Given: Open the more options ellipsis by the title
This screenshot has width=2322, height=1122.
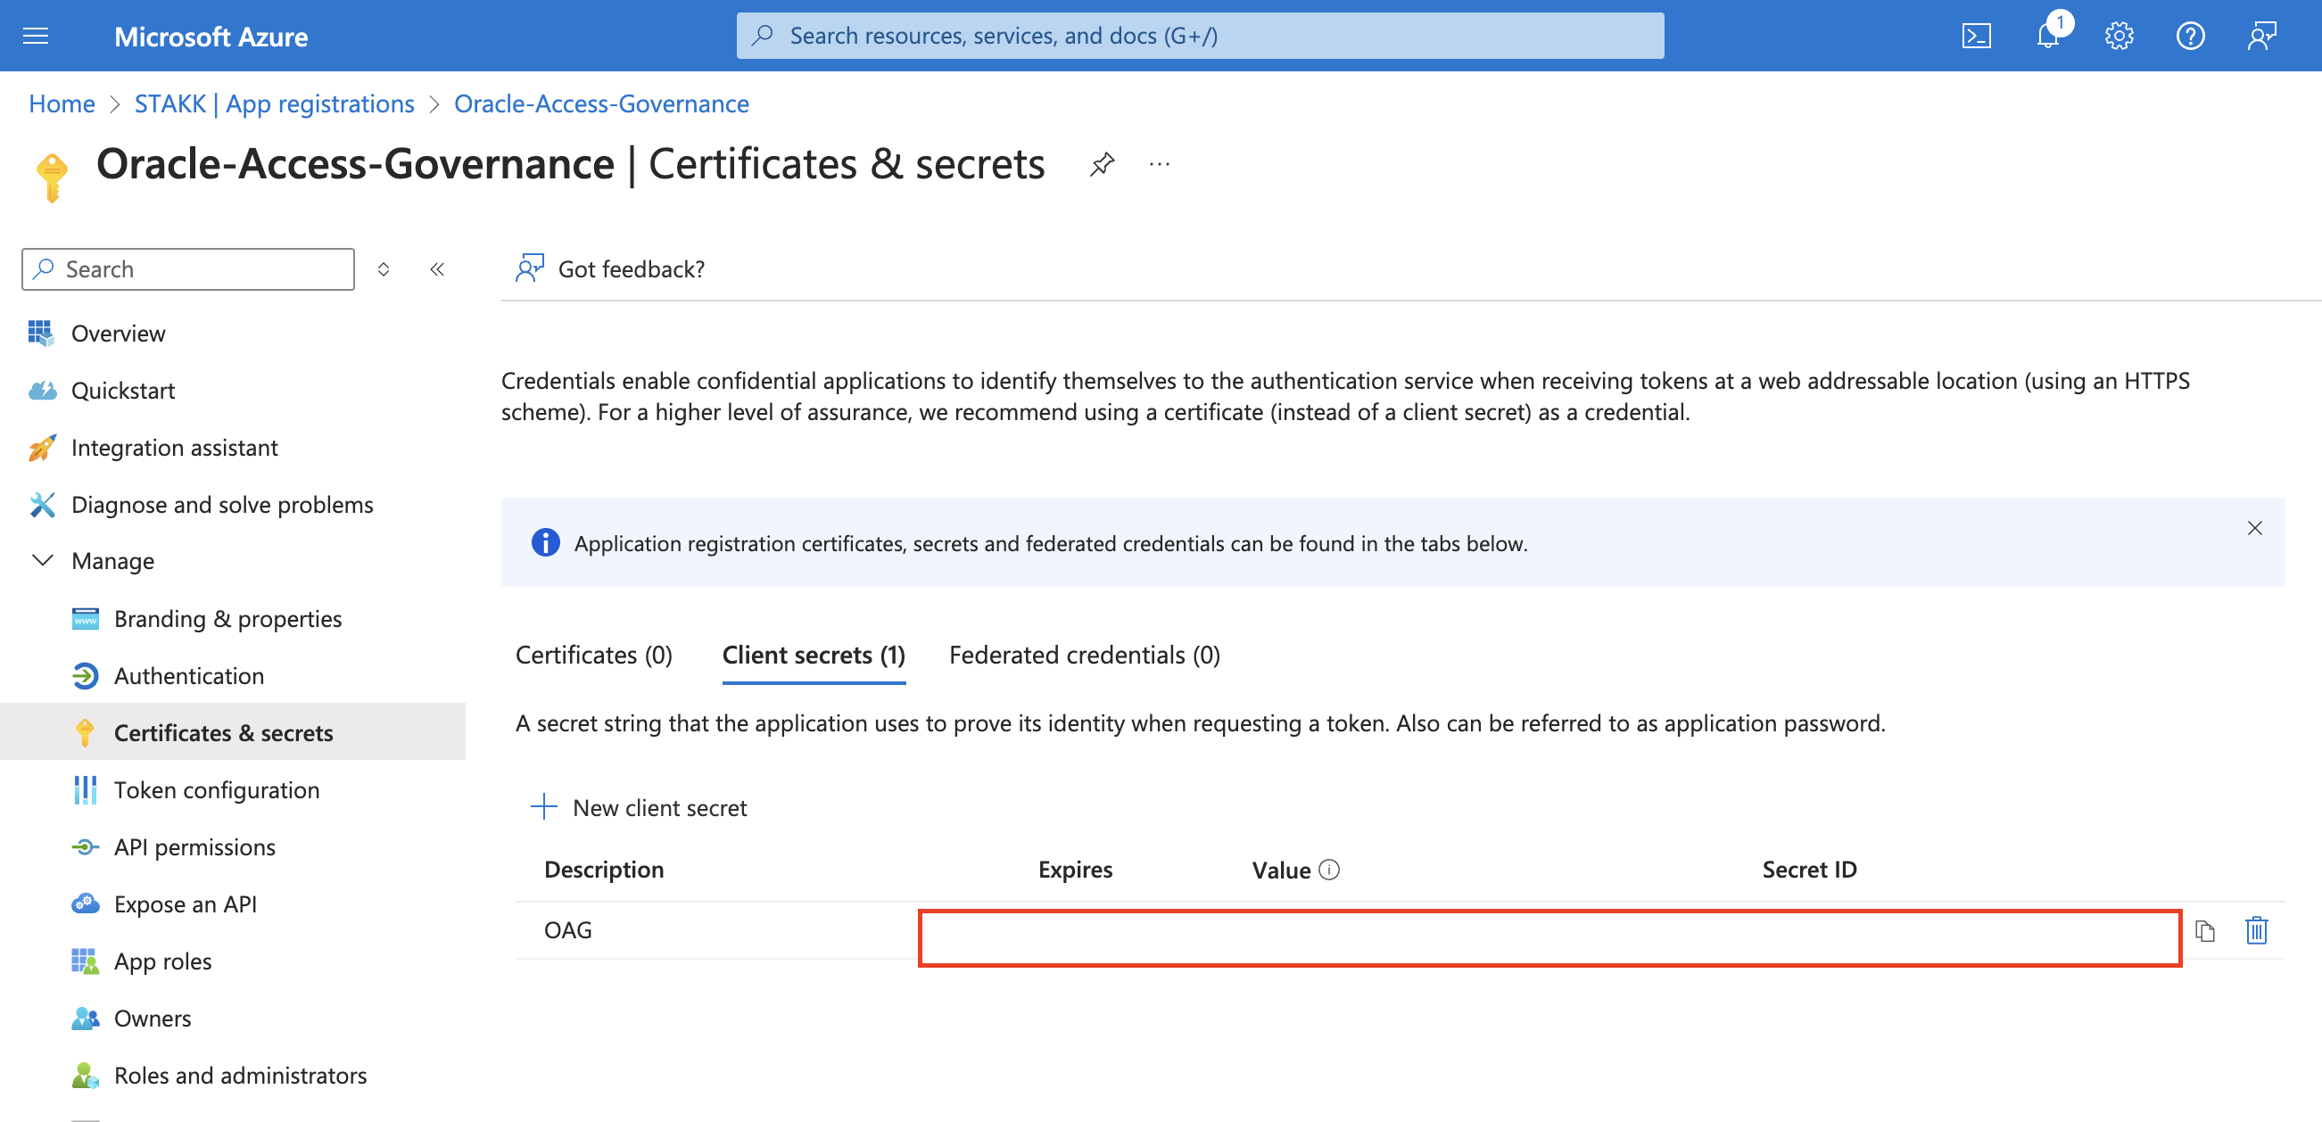Looking at the screenshot, I should (x=1159, y=164).
